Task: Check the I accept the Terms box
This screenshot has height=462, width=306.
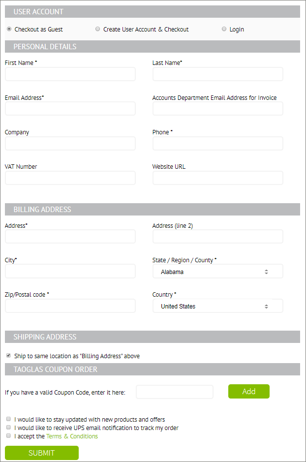Action: click(x=8, y=436)
